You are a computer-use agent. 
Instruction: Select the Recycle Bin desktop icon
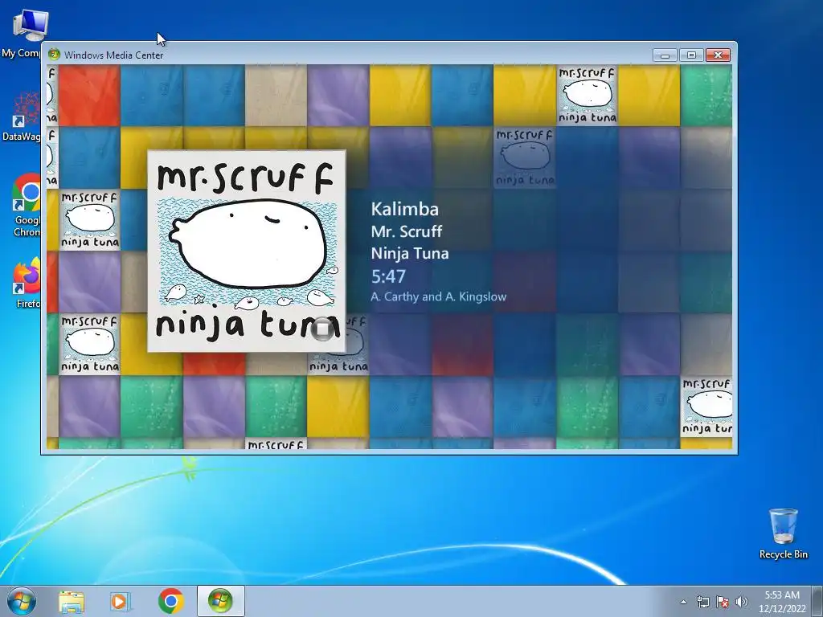783,534
